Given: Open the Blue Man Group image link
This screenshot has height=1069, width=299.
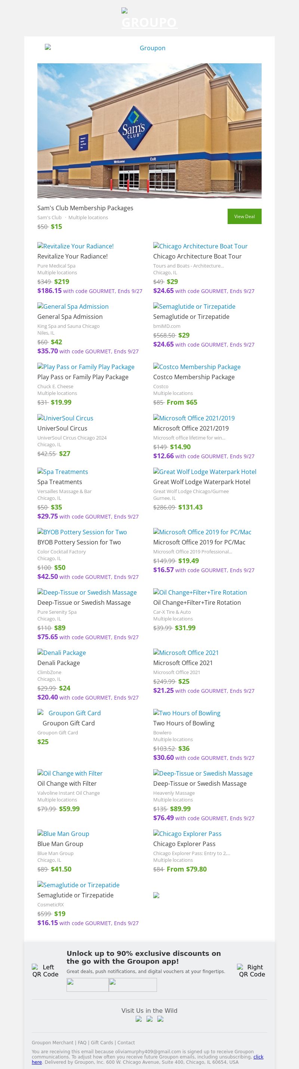Looking at the screenshot, I should pos(63,834).
